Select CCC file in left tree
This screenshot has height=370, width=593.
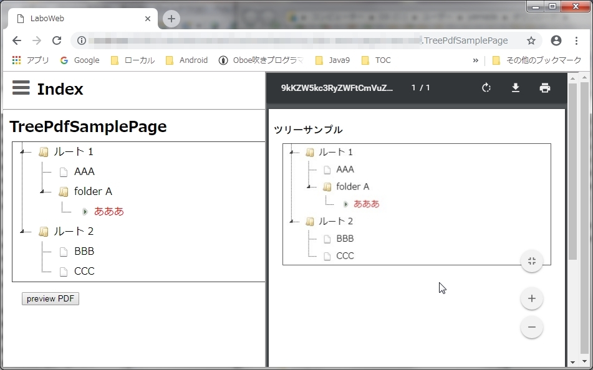click(x=84, y=271)
